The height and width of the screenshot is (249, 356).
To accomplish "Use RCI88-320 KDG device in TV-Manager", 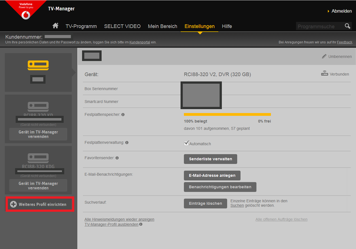I will [x=38, y=185].
